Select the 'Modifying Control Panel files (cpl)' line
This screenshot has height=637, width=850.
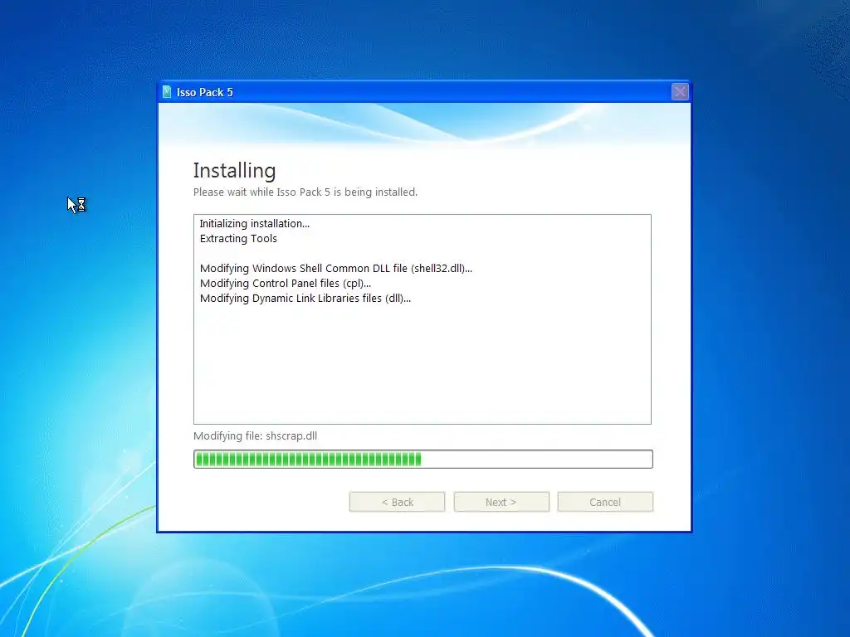pos(286,284)
